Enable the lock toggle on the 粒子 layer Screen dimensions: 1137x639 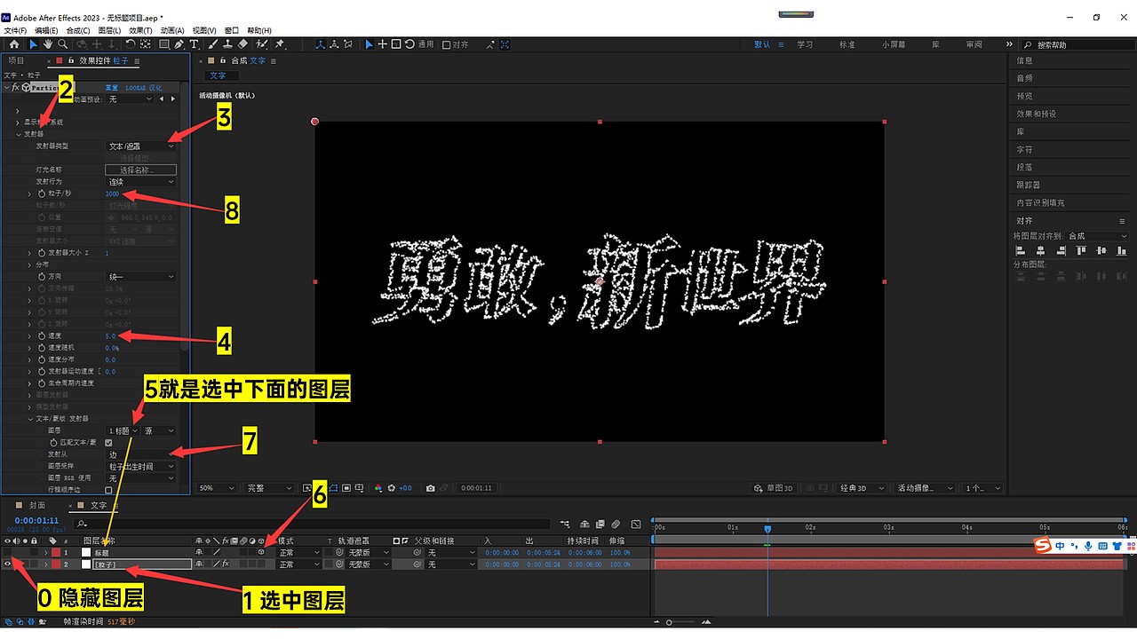click(x=34, y=564)
